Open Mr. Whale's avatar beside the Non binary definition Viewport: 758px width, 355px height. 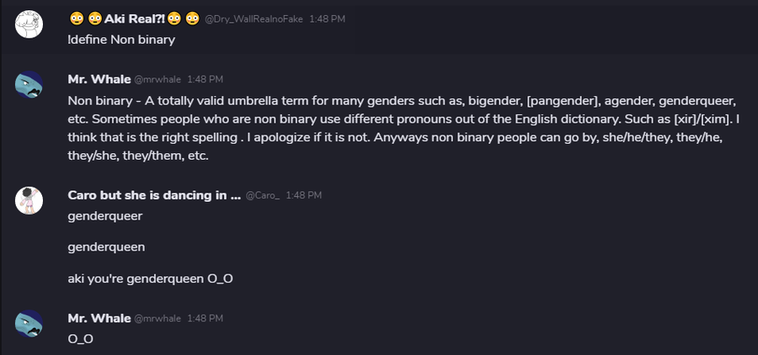pyautogui.click(x=29, y=85)
